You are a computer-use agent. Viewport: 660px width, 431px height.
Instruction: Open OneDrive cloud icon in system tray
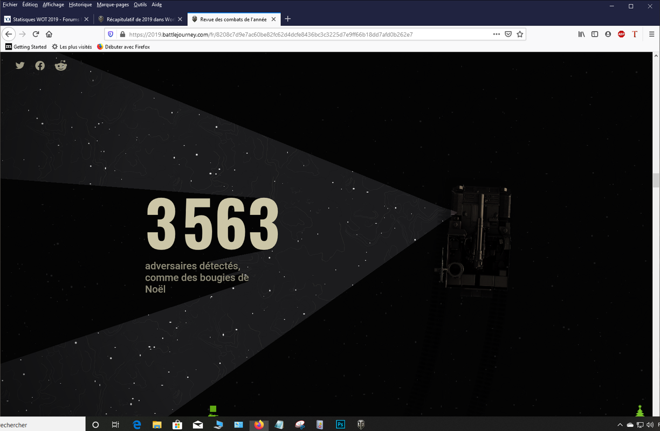630,425
